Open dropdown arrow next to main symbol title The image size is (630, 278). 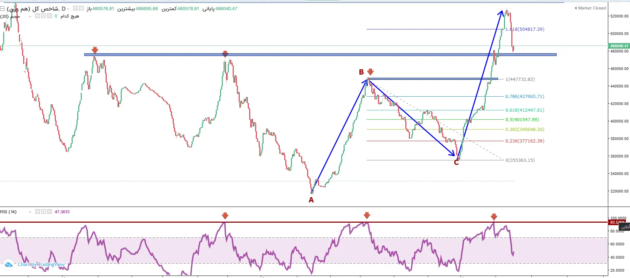(x=68, y=9)
